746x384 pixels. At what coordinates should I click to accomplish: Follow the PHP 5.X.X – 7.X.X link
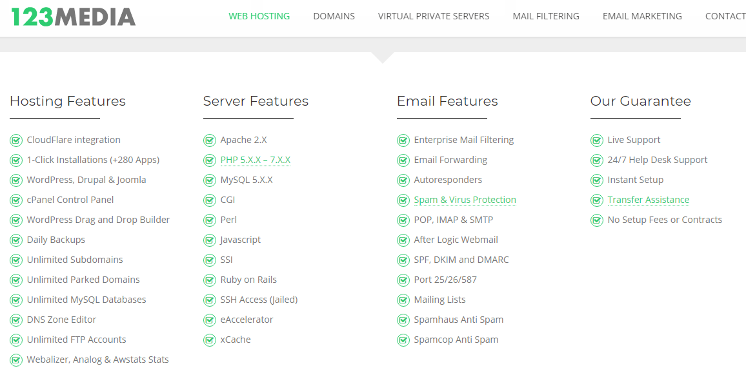coord(256,160)
